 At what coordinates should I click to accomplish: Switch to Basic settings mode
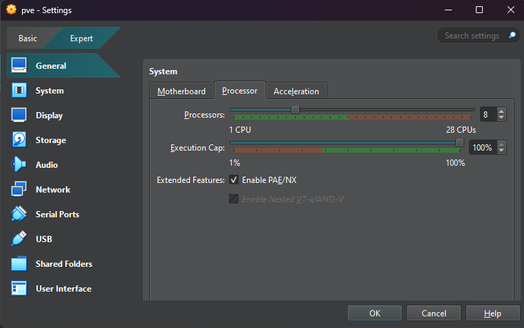click(x=28, y=39)
